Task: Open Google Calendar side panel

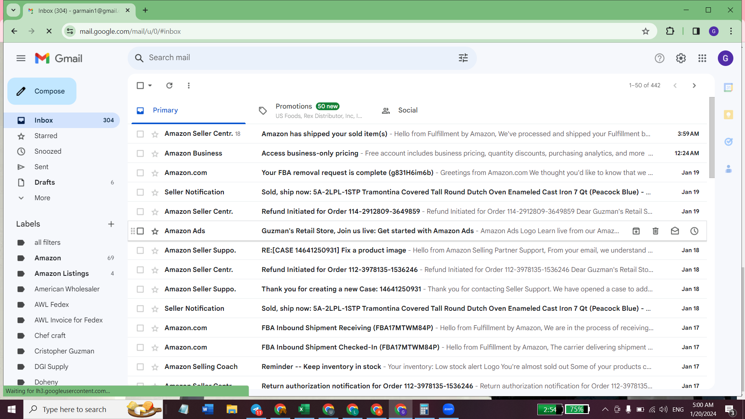Action: (728, 88)
